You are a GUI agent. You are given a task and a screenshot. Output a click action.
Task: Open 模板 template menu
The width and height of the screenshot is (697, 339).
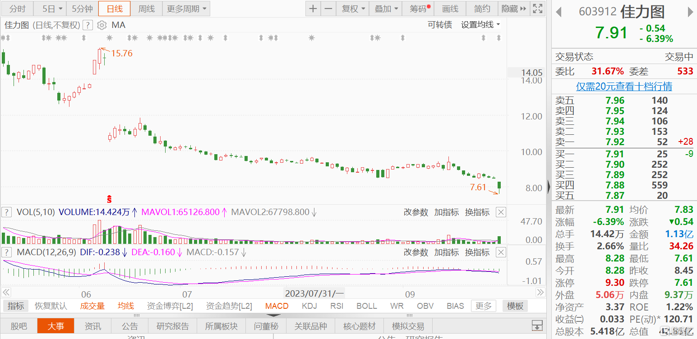(x=515, y=306)
